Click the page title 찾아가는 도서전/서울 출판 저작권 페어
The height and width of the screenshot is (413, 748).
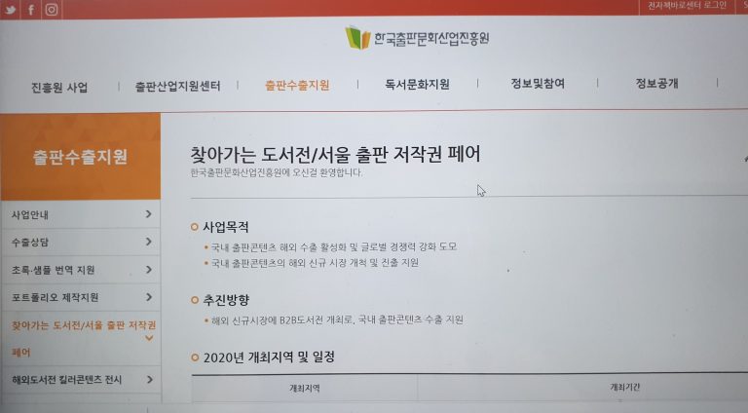point(335,154)
